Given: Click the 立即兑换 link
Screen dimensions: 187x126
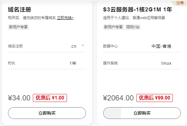Looking at the screenshot, I should [65, 18].
